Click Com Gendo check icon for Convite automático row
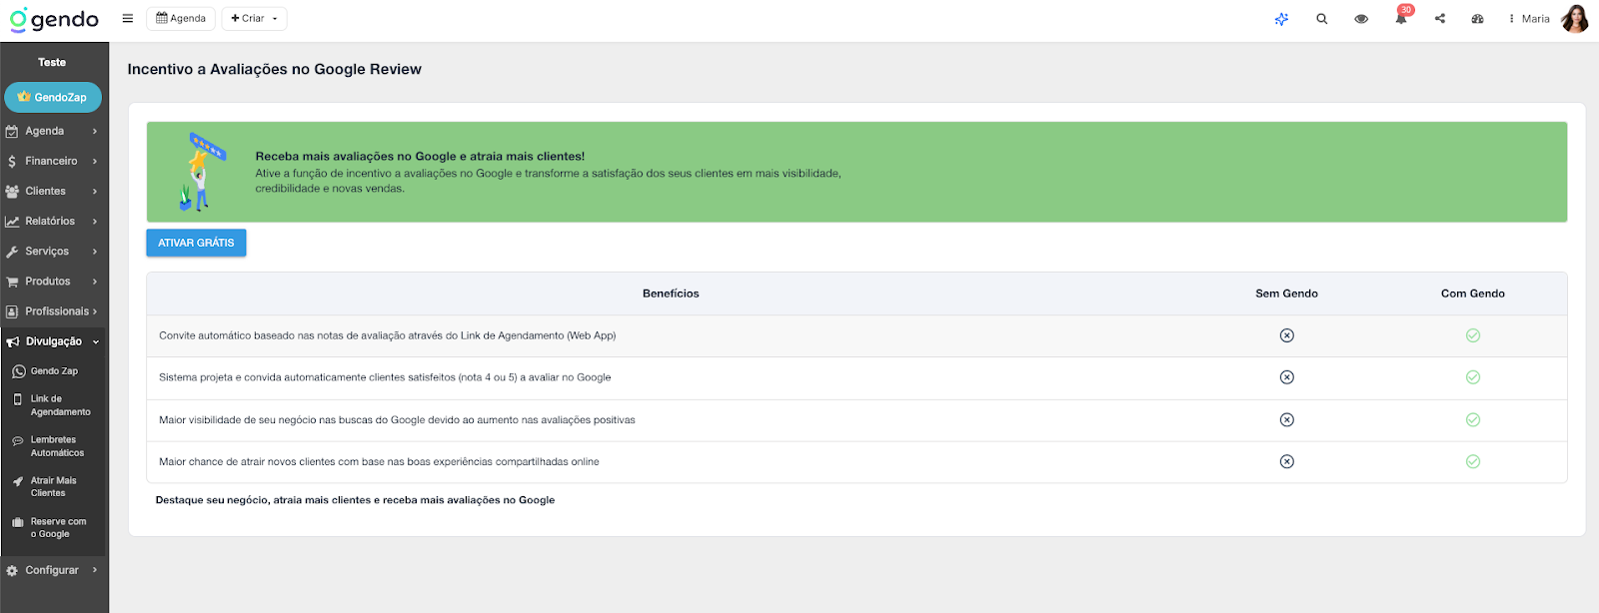Screen dimensions: 1599x613 (1473, 335)
